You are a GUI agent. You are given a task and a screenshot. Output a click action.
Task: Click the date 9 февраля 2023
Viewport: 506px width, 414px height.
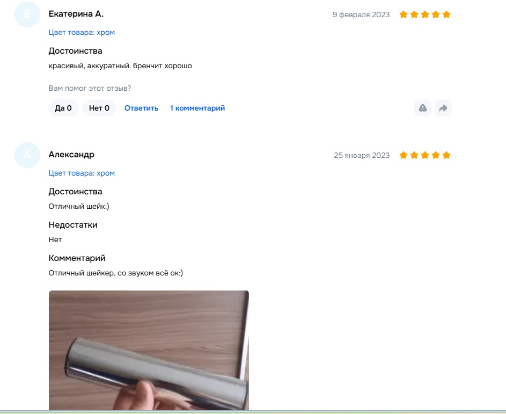tap(361, 15)
